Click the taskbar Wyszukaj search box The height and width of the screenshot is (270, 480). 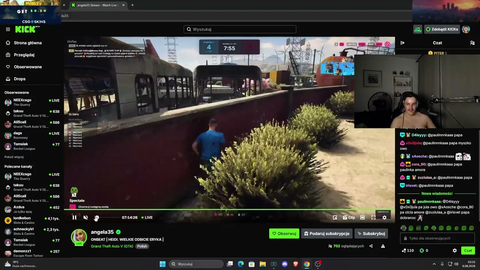tap(196, 264)
